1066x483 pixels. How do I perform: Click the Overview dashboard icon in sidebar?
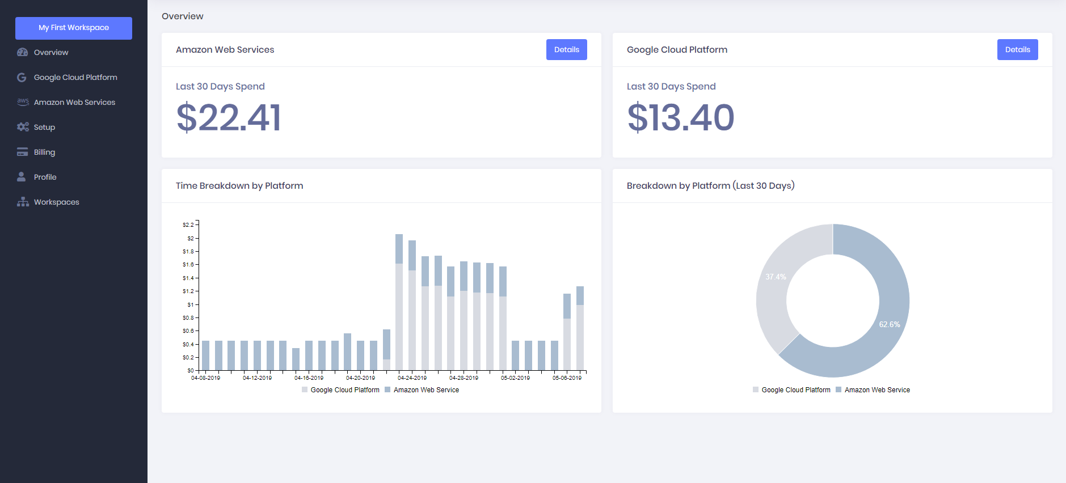point(22,52)
